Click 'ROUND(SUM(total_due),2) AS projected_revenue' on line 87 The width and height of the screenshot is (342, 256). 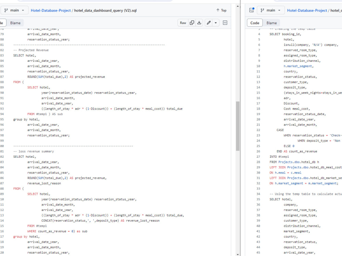click(x=66, y=77)
